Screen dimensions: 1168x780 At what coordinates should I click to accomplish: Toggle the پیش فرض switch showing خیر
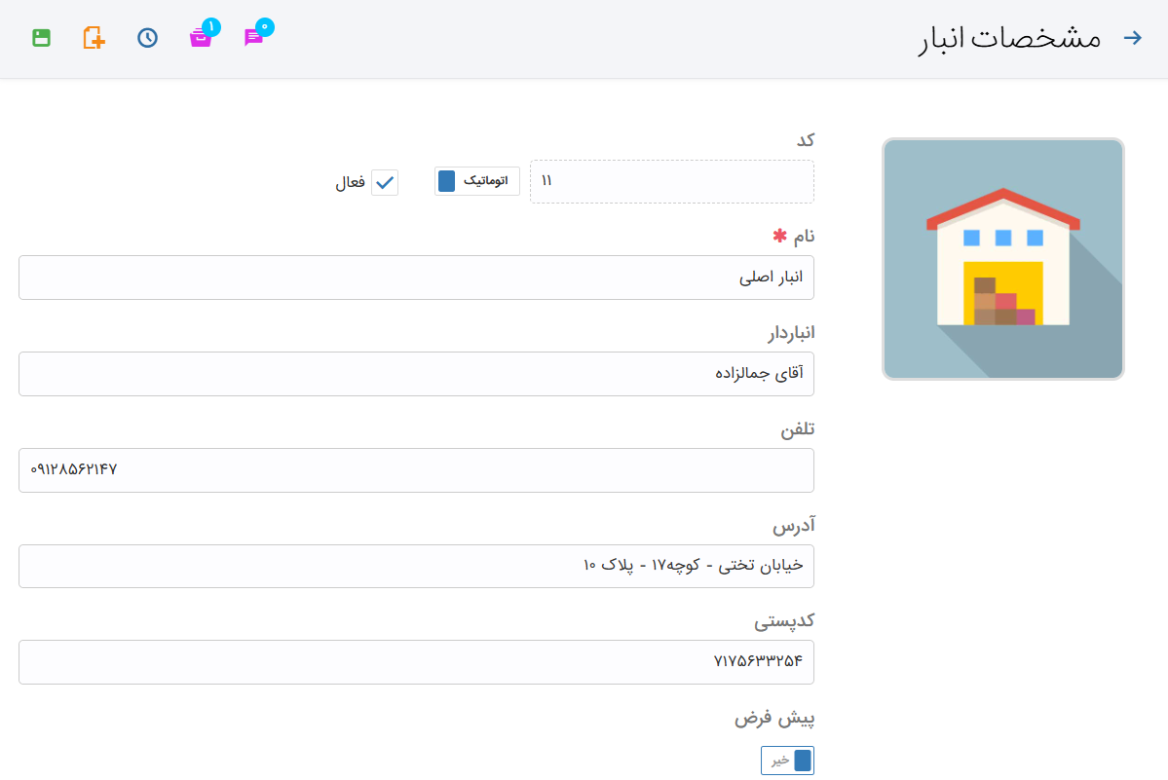[x=787, y=761]
